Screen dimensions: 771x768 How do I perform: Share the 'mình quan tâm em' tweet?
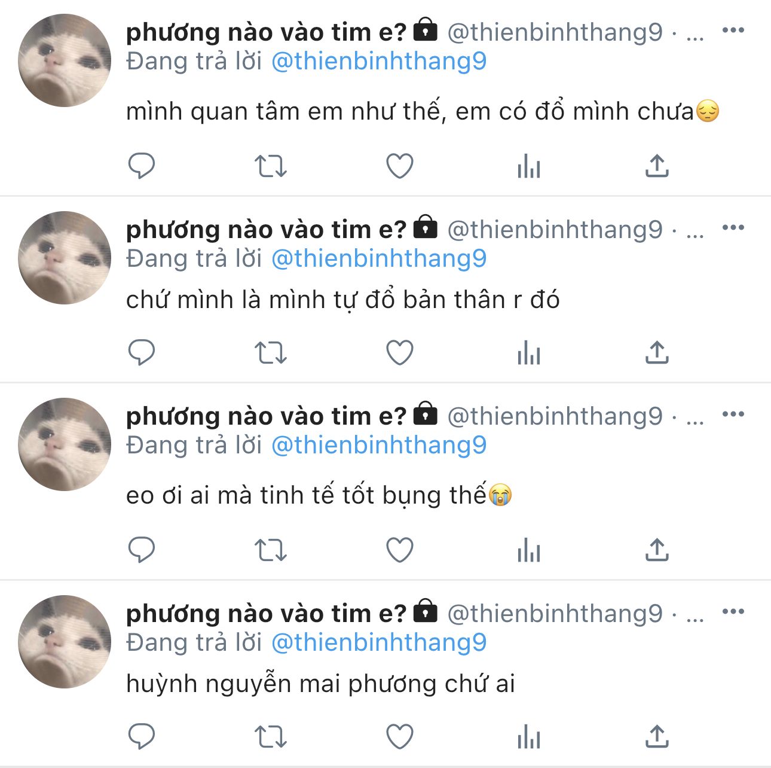657,166
